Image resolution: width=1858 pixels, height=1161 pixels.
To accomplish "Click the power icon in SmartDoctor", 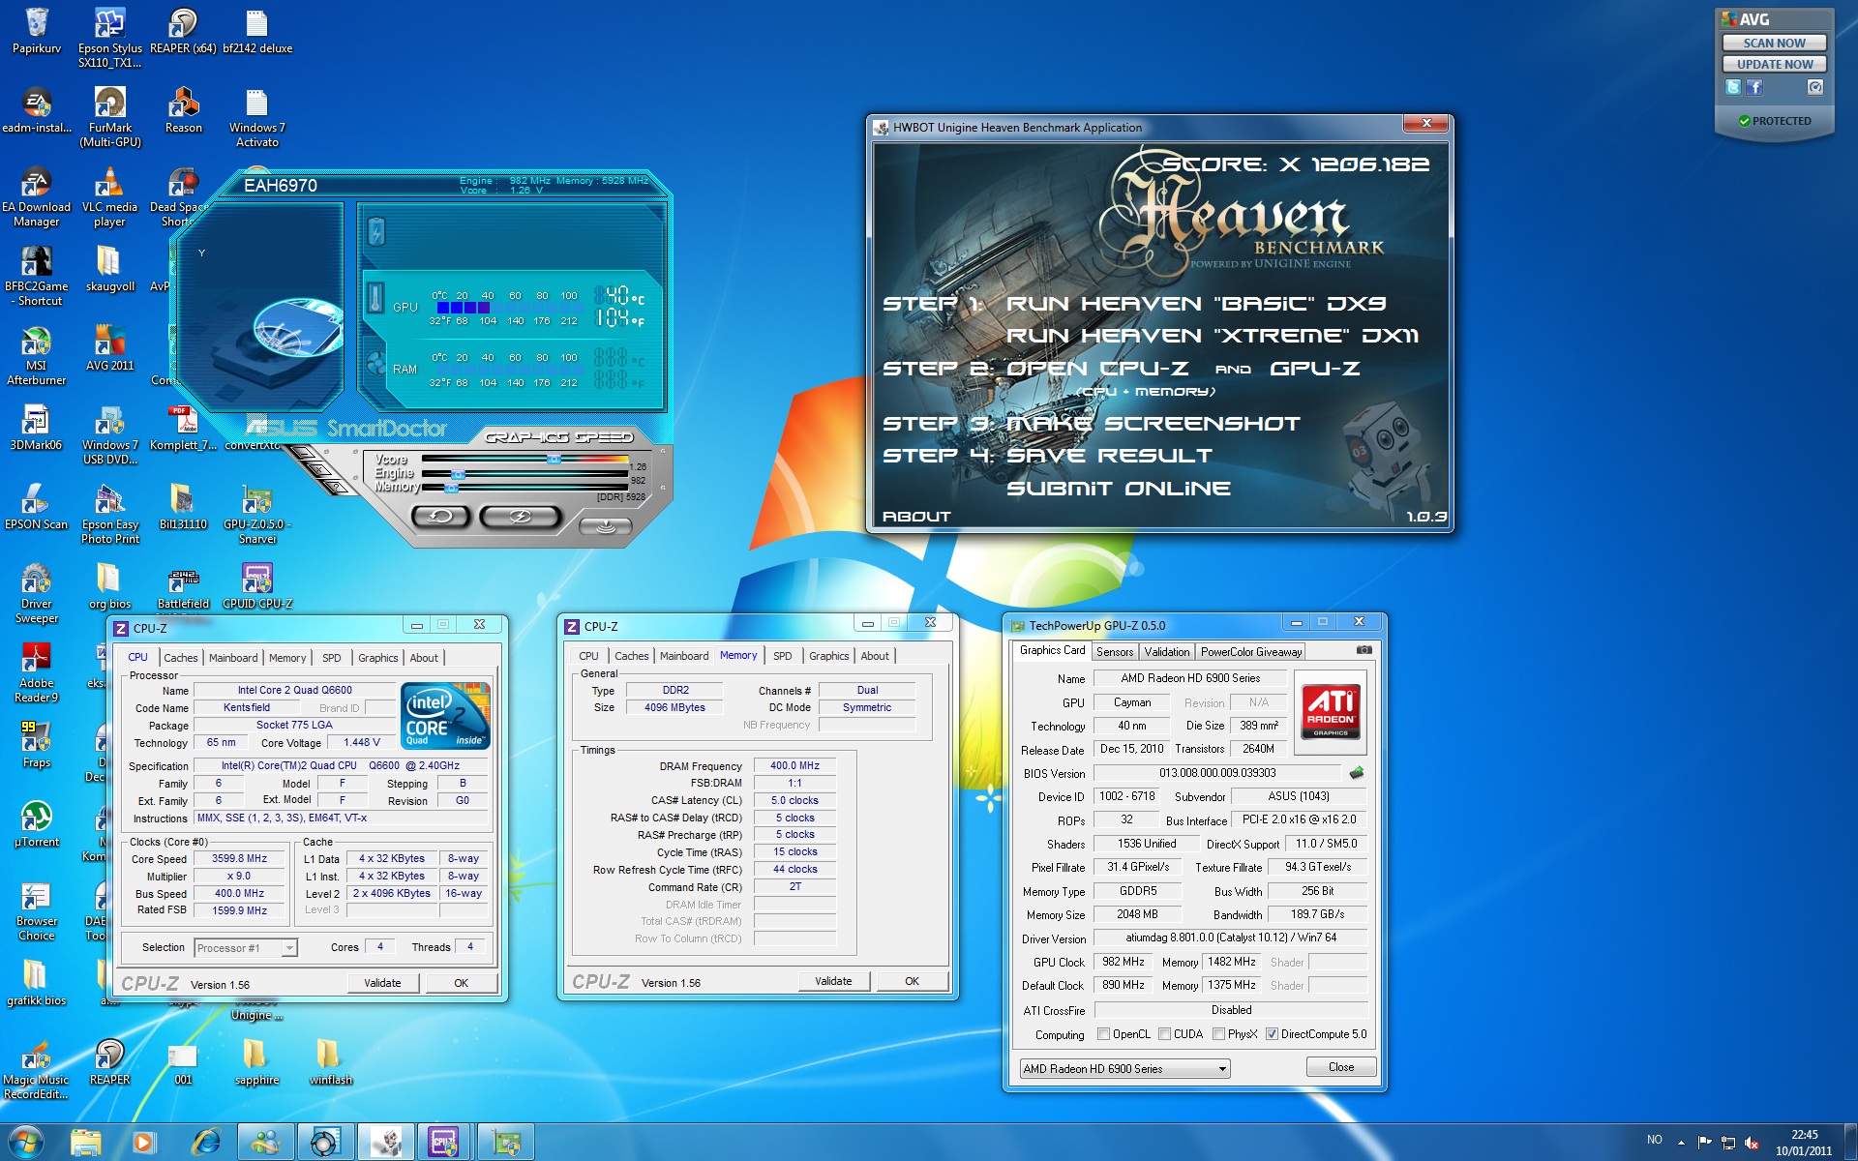I will click(x=376, y=231).
